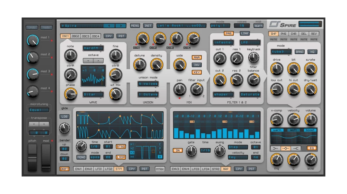Switch to the OSC2 tab
Viewport: 347px width, 194px height.
(75, 36)
